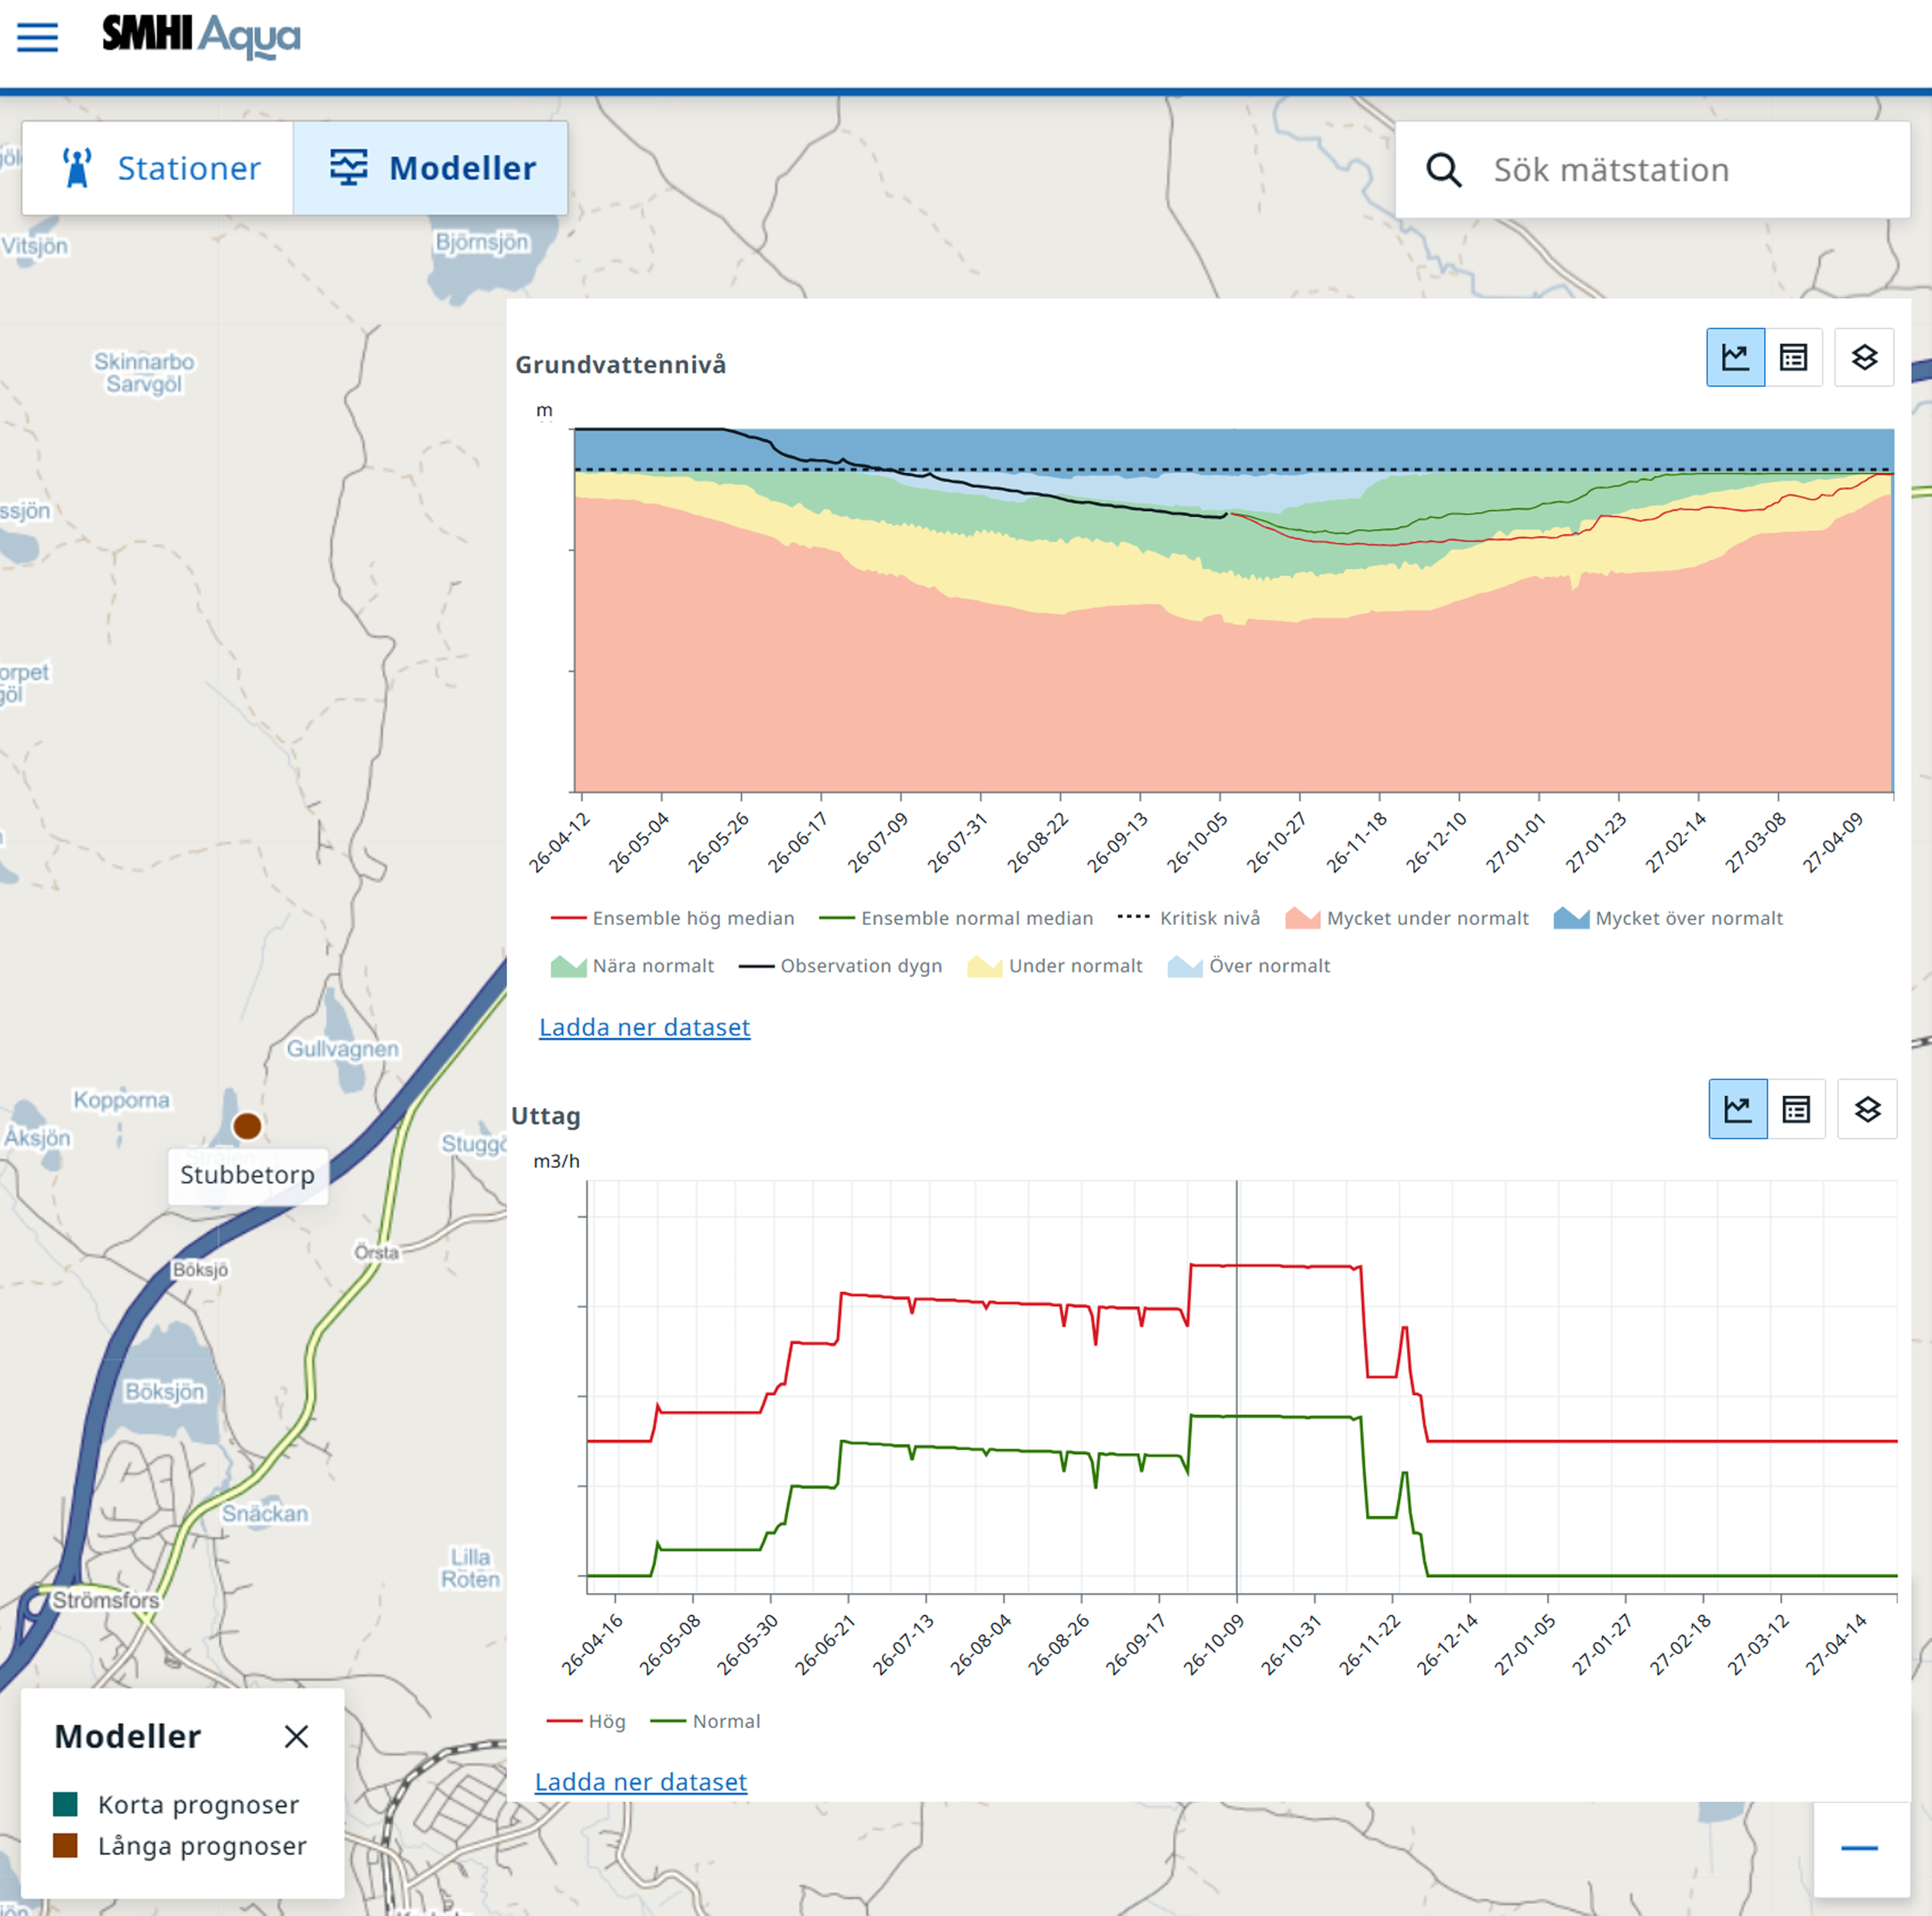
Task: Open the hamburger menu
Action: 38,38
